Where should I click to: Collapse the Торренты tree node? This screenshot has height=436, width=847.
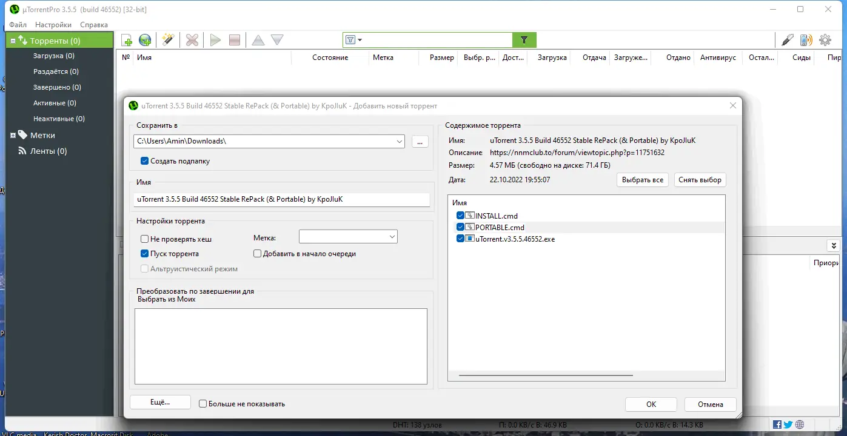(13, 41)
